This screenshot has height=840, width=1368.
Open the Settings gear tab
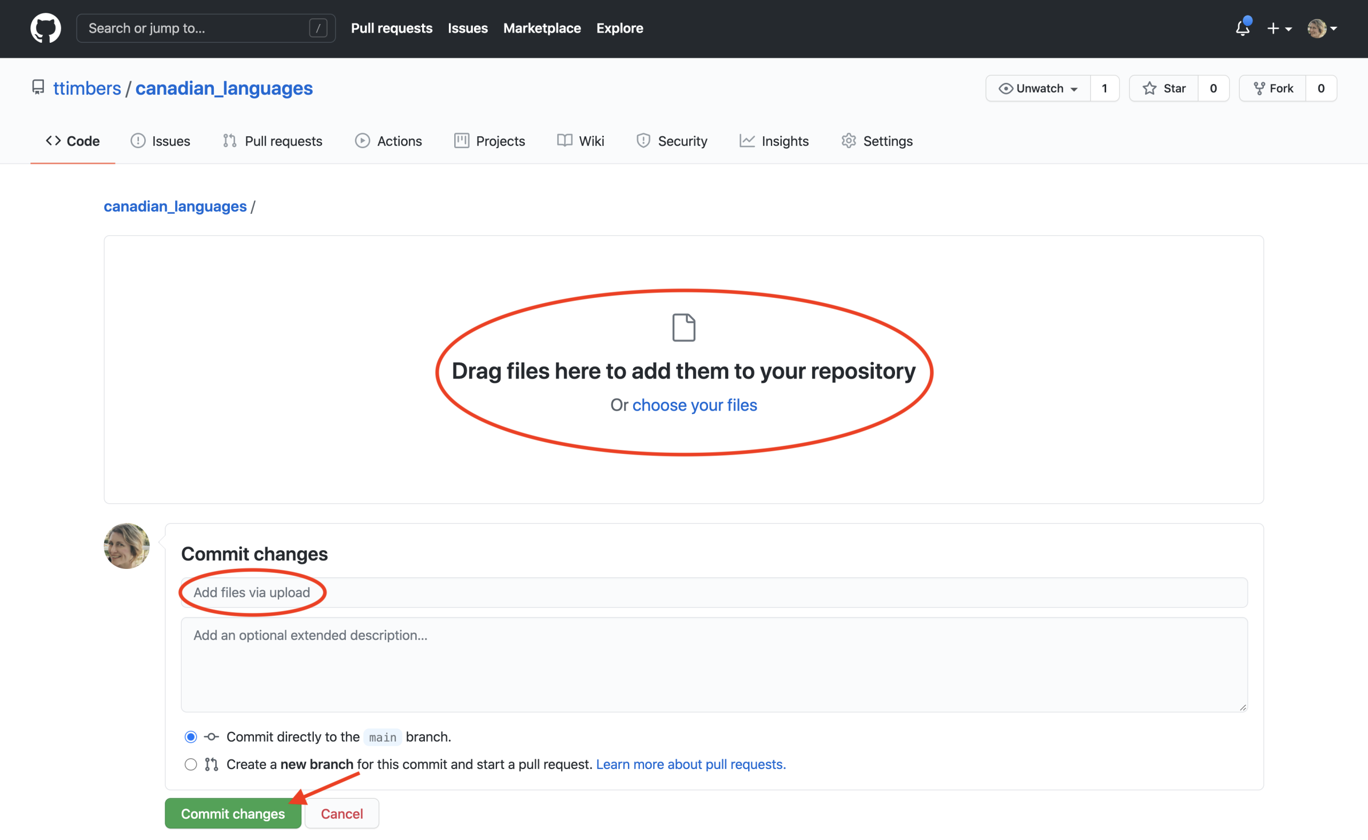(x=877, y=141)
